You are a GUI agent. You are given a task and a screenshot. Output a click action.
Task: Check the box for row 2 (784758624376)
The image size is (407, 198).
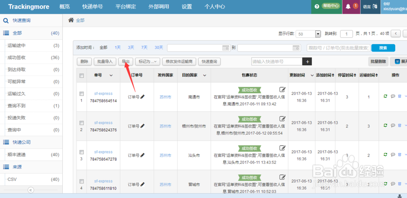point(81,123)
